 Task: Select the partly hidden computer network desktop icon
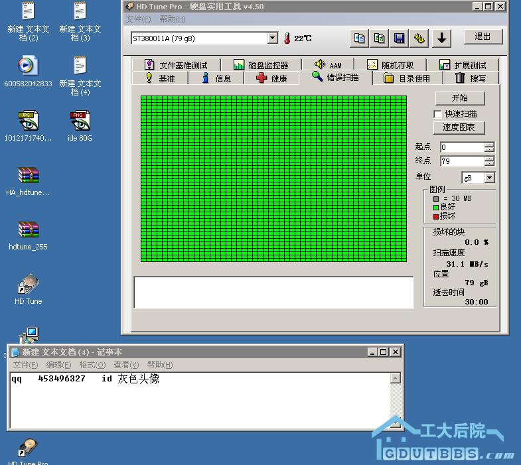click(29, 336)
